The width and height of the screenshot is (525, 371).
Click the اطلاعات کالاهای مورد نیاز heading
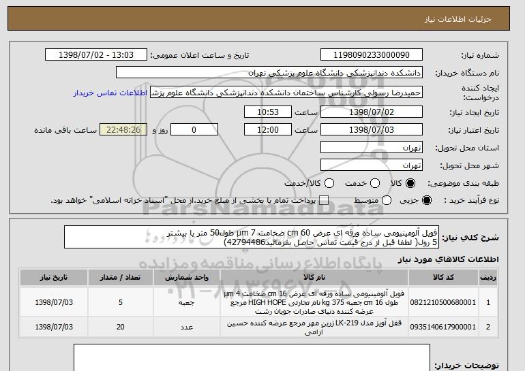point(449,259)
